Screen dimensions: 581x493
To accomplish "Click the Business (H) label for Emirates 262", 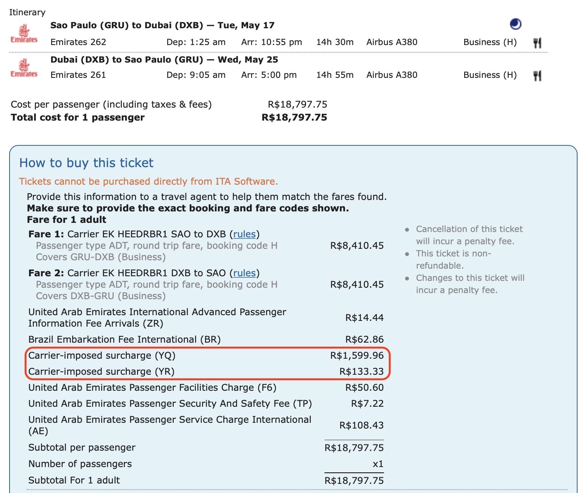I will pyautogui.click(x=490, y=42).
